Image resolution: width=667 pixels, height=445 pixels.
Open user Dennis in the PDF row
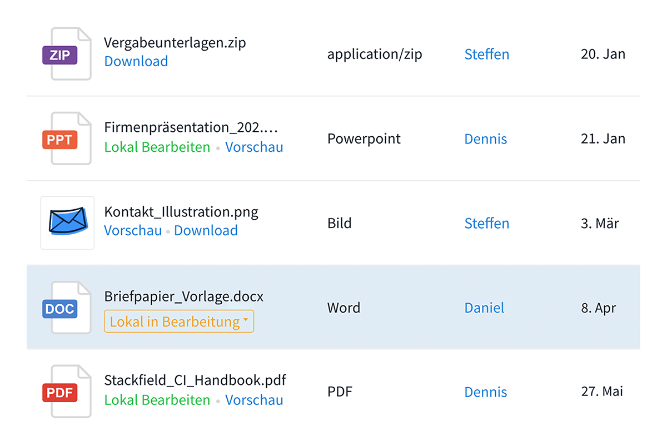tap(486, 392)
